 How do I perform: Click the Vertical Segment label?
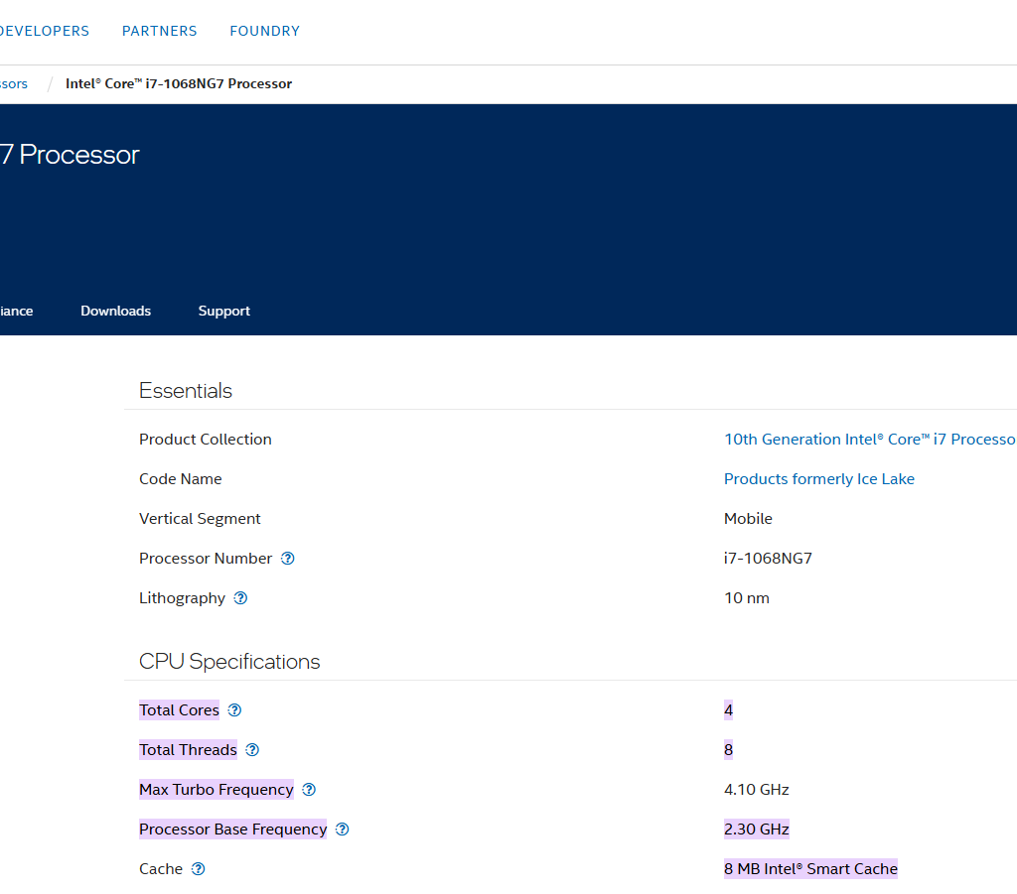200,519
